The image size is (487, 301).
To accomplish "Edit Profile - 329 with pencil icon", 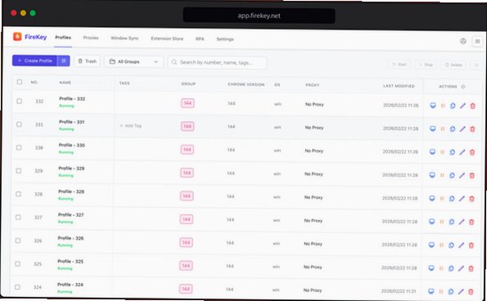I will [x=462, y=175].
